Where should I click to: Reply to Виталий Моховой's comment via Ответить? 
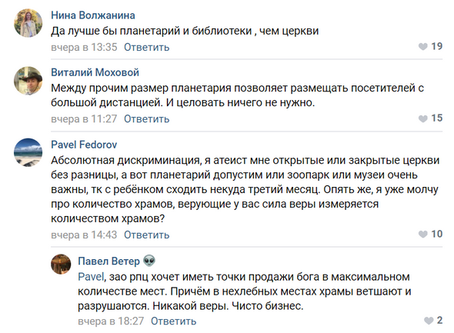coord(146,119)
